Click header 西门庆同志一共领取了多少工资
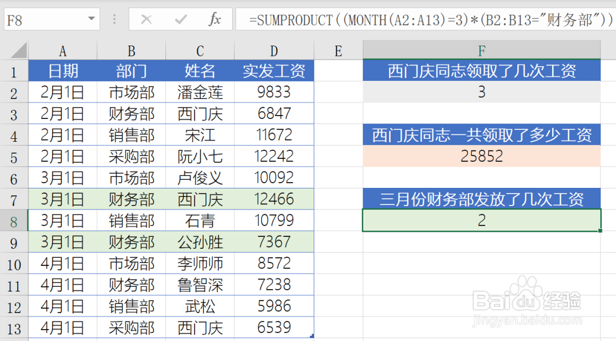The width and height of the screenshot is (616, 341). coord(481,135)
